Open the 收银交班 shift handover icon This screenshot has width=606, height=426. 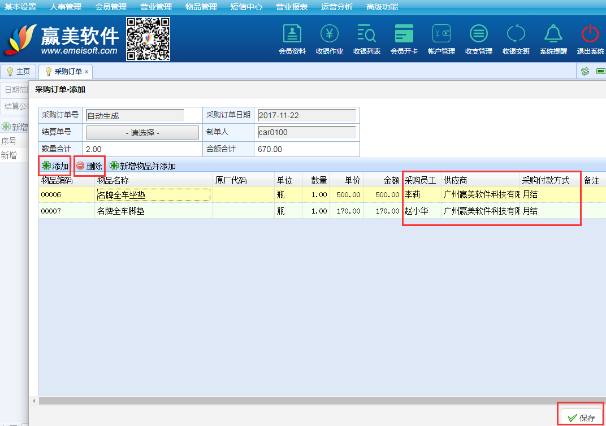click(516, 34)
